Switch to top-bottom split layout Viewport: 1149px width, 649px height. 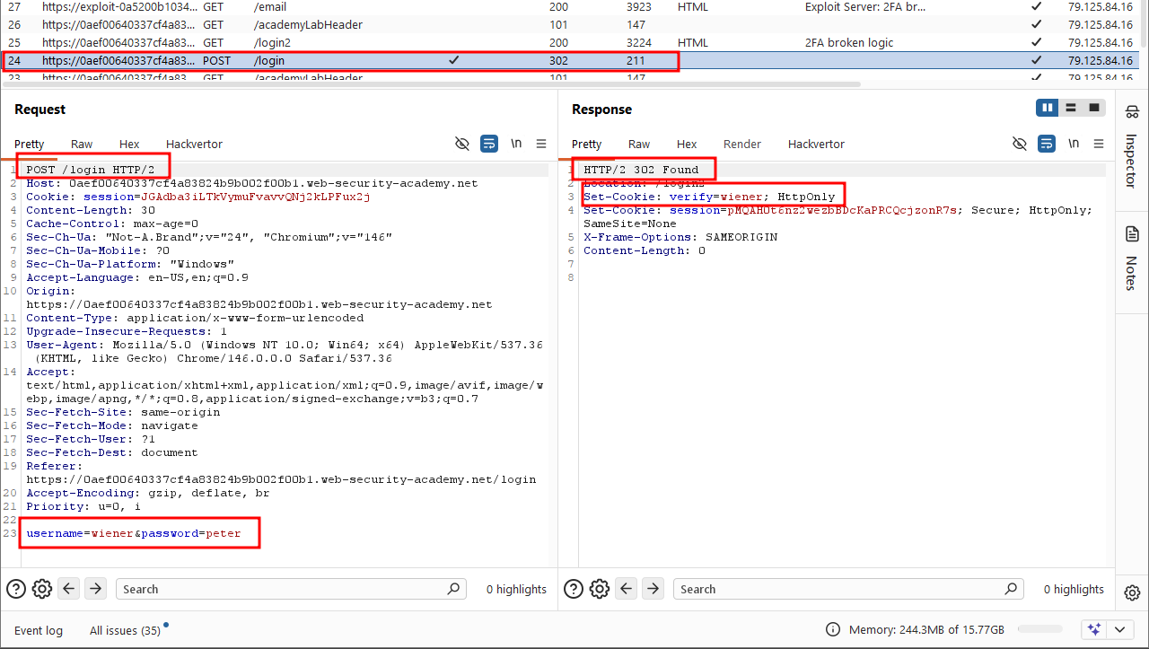tap(1071, 108)
